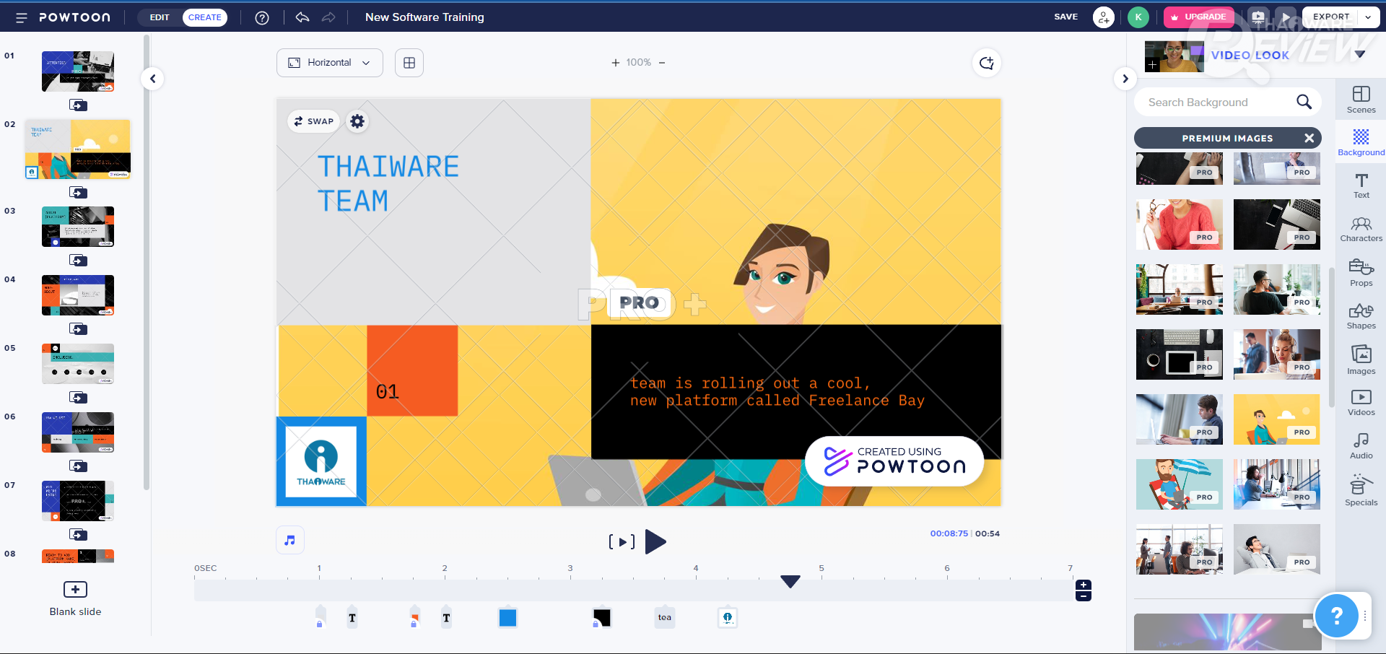
Task: Click the background search magnifier icon
Action: tap(1304, 102)
